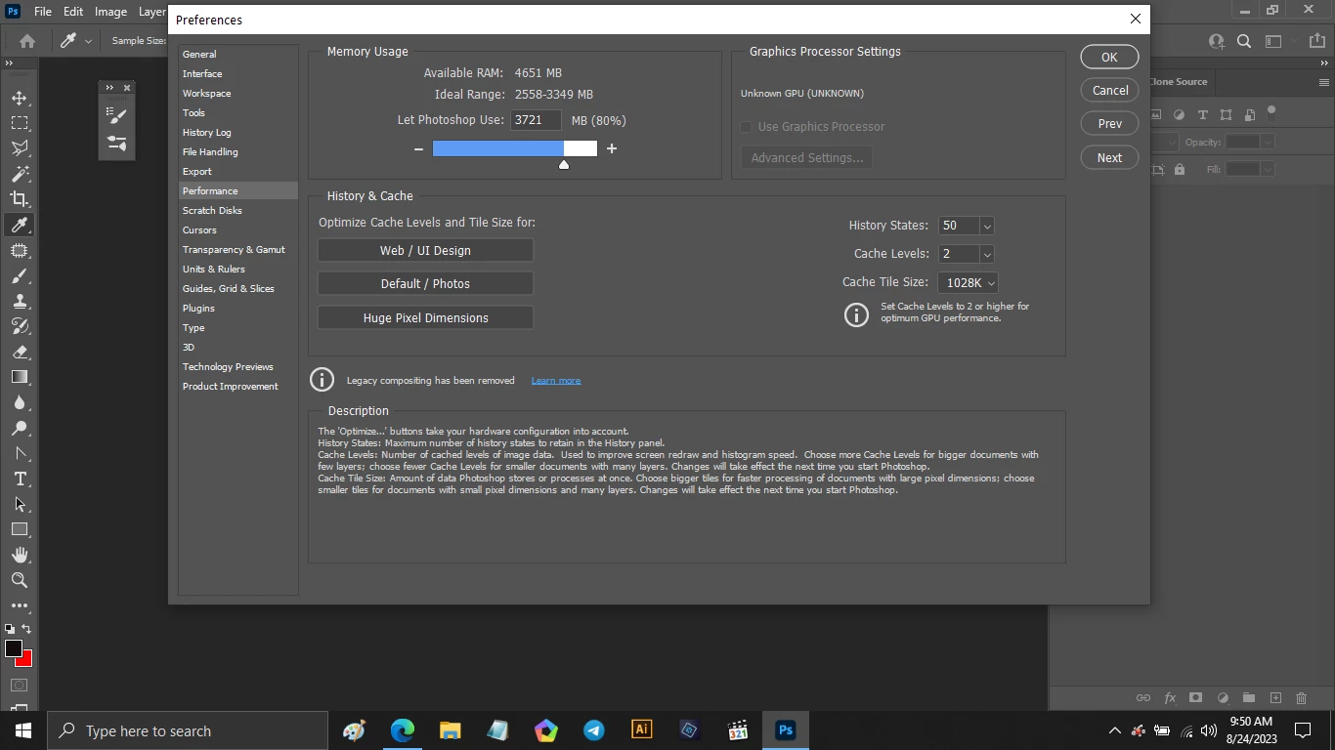Select the History Brush tool
1335x750 pixels.
[x=20, y=326]
